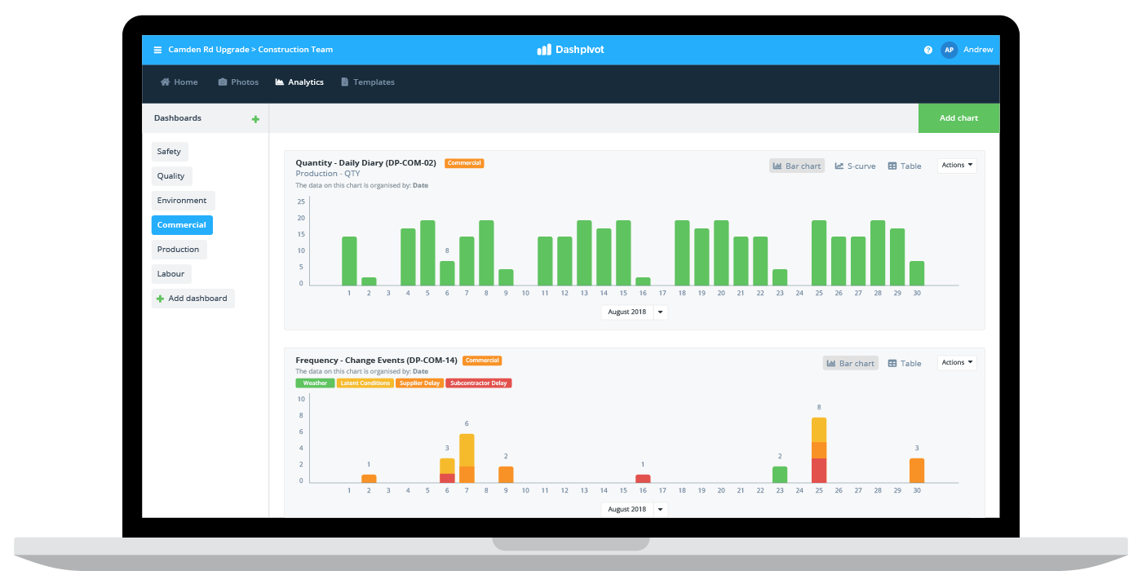Select the Production dashboard
Viewport: 1142px width, 571px height.
[179, 250]
